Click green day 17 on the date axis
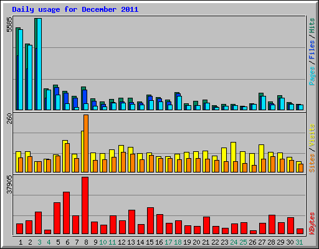Screen dimensions: 319x249 tap(168, 242)
